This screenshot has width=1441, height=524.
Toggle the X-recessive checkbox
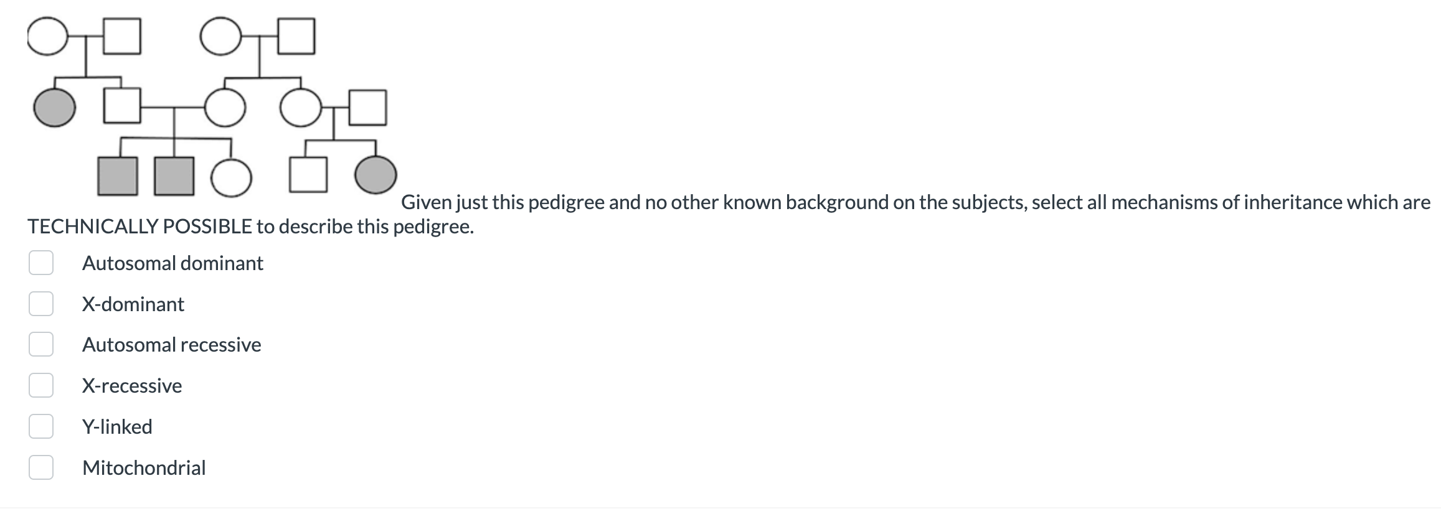tap(40, 386)
